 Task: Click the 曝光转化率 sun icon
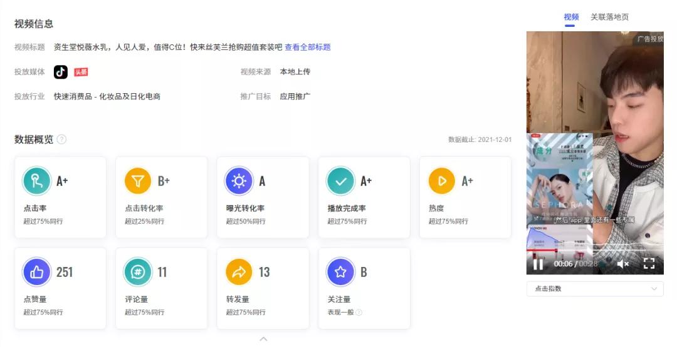pos(239,181)
